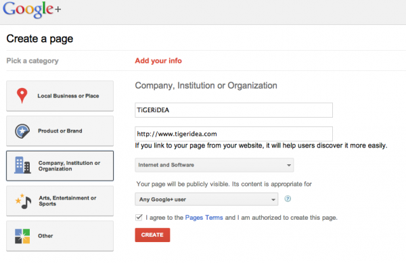
Task: Click the blue office building icon
Action: point(22,165)
